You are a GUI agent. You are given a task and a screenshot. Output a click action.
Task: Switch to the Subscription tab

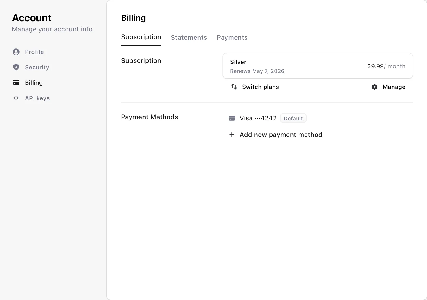pyautogui.click(x=141, y=37)
